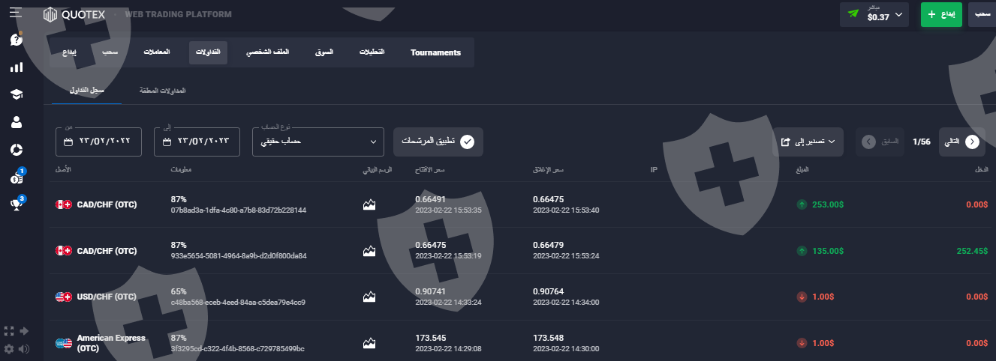The height and width of the screenshot is (361, 996).
Task: Switch to pending trades sub-tab
Action: 163,91
